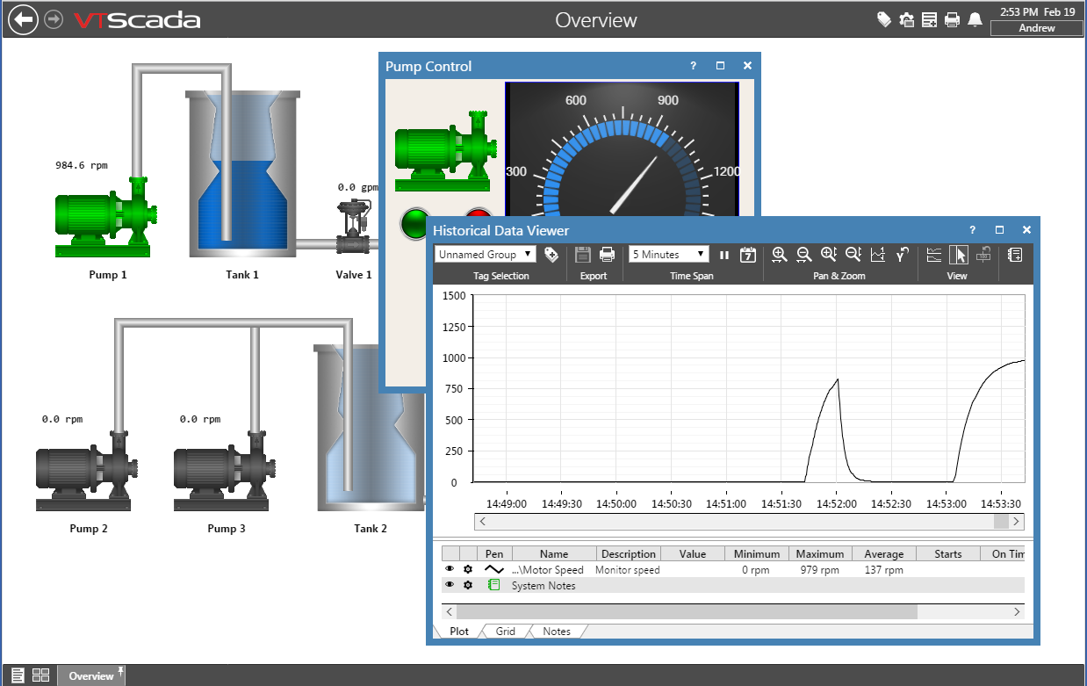Viewport: 1087px width, 686px height.
Task: Click the save icon in Export section
Action: [x=582, y=255]
